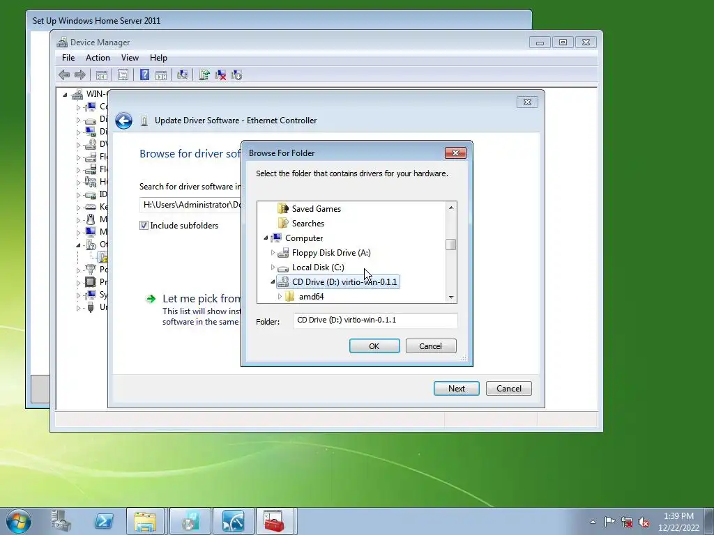Click the Back arrow in Device Manager toolbar
The height and width of the screenshot is (535, 714).
point(64,75)
